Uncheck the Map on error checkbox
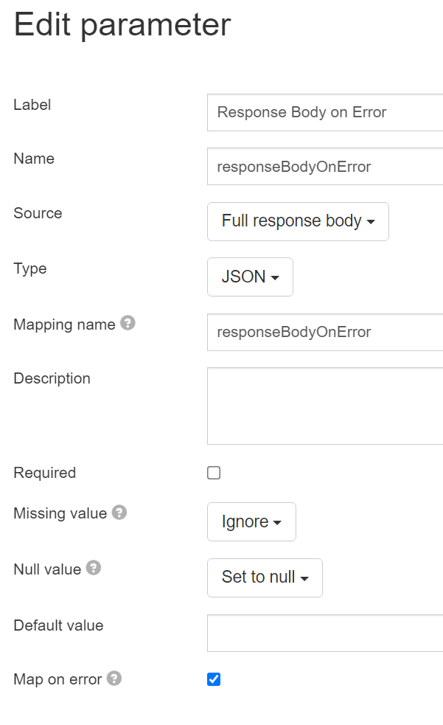Viewport: 443px width, 725px height. click(214, 679)
